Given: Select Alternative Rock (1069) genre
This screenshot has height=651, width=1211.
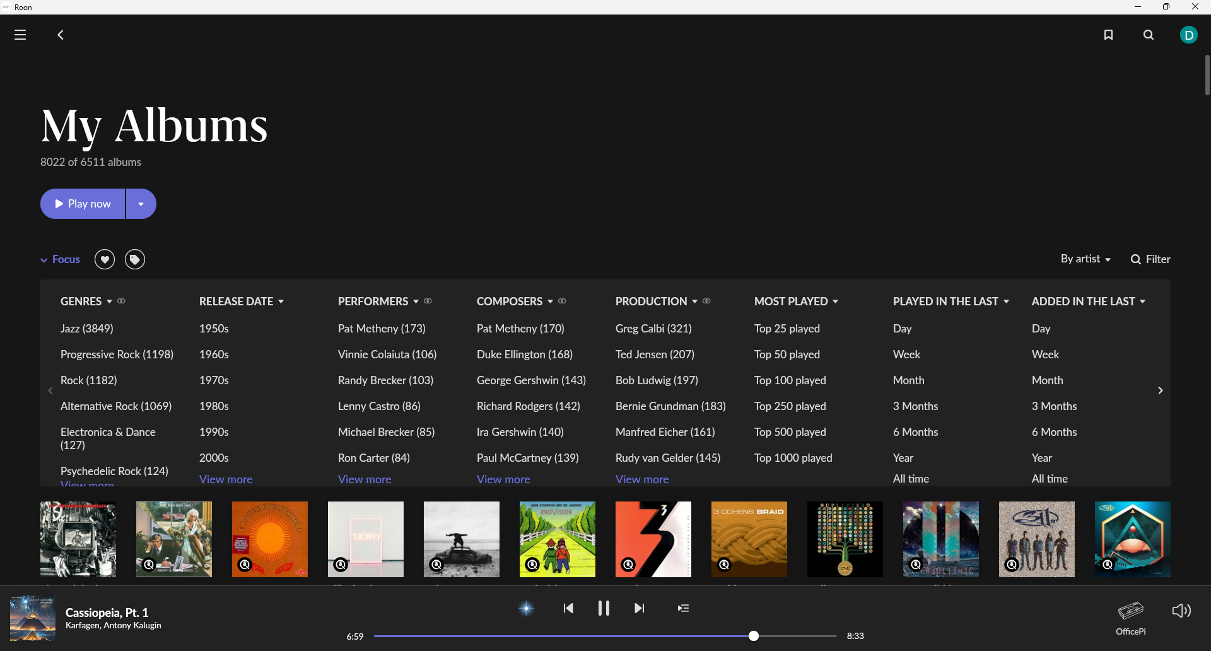Looking at the screenshot, I should [x=116, y=406].
